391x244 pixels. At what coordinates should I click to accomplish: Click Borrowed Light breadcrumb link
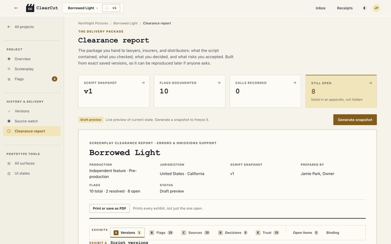click(126, 23)
